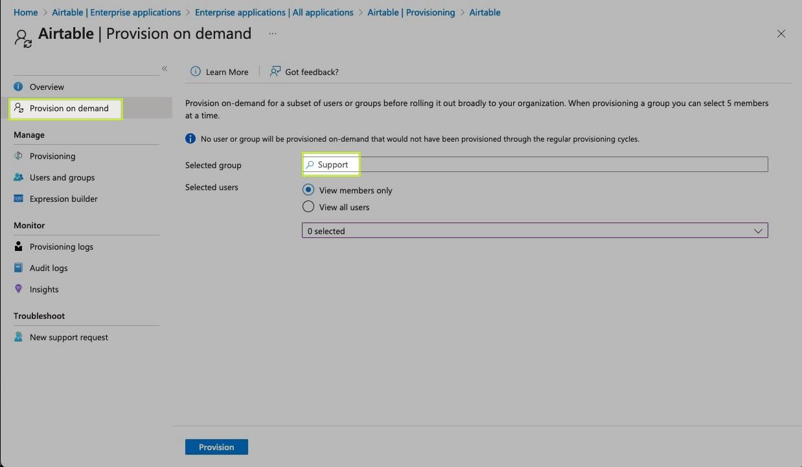802x467 pixels.
Task: Click Got feedback? link text
Action: pyautogui.click(x=312, y=72)
